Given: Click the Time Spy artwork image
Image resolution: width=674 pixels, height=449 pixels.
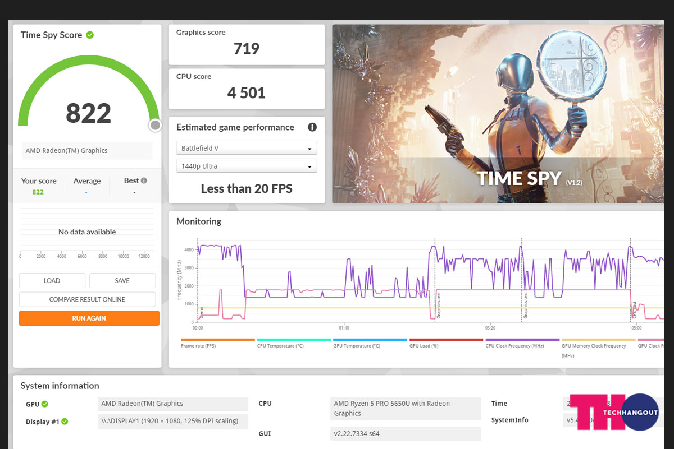Looking at the screenshot, I should click(x=498, y=114).
